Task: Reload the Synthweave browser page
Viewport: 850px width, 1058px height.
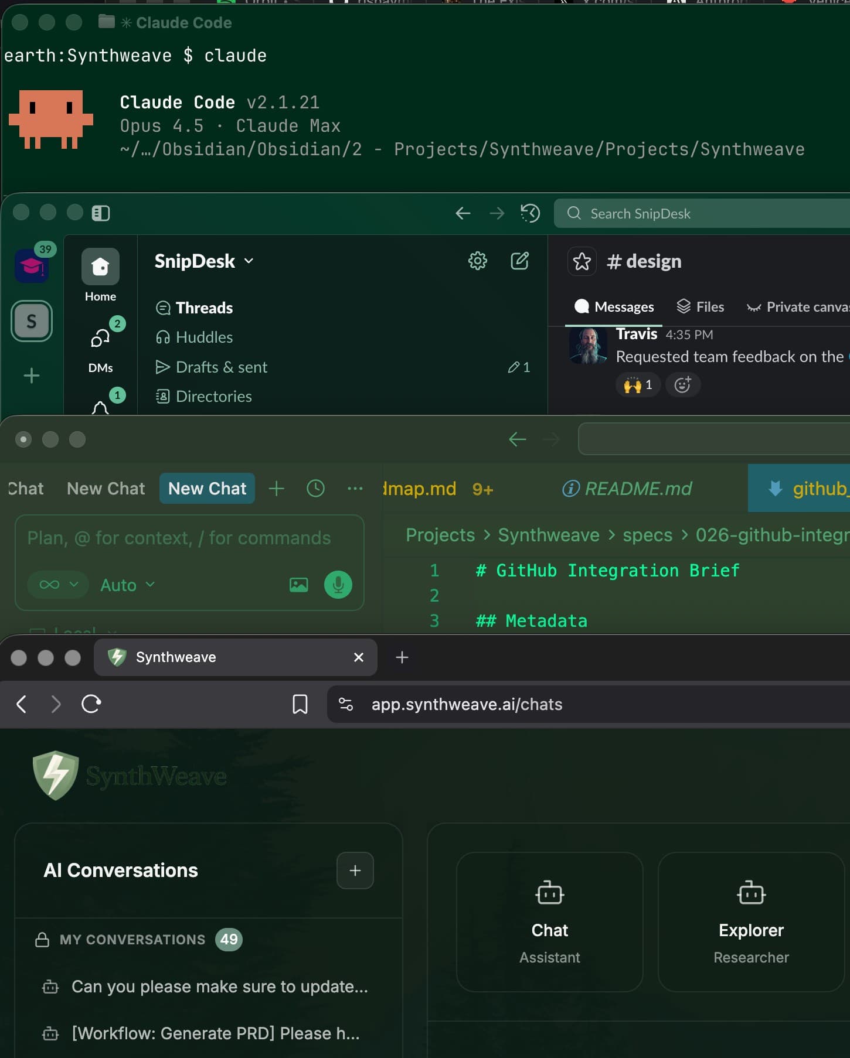Action: [x=91, y=704]
